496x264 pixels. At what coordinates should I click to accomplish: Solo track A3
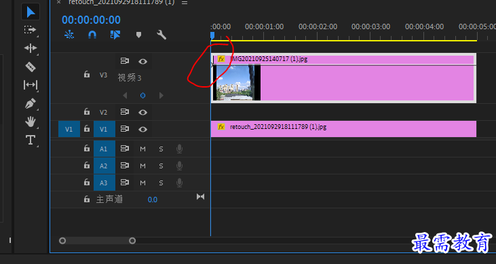point(161,183)
